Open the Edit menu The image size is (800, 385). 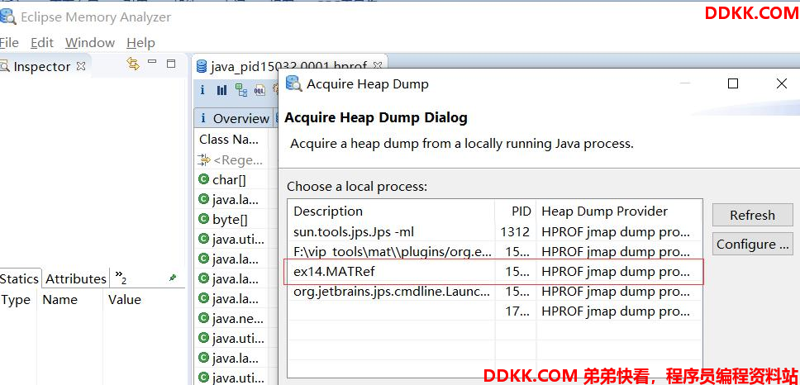[x=42, y=42]
